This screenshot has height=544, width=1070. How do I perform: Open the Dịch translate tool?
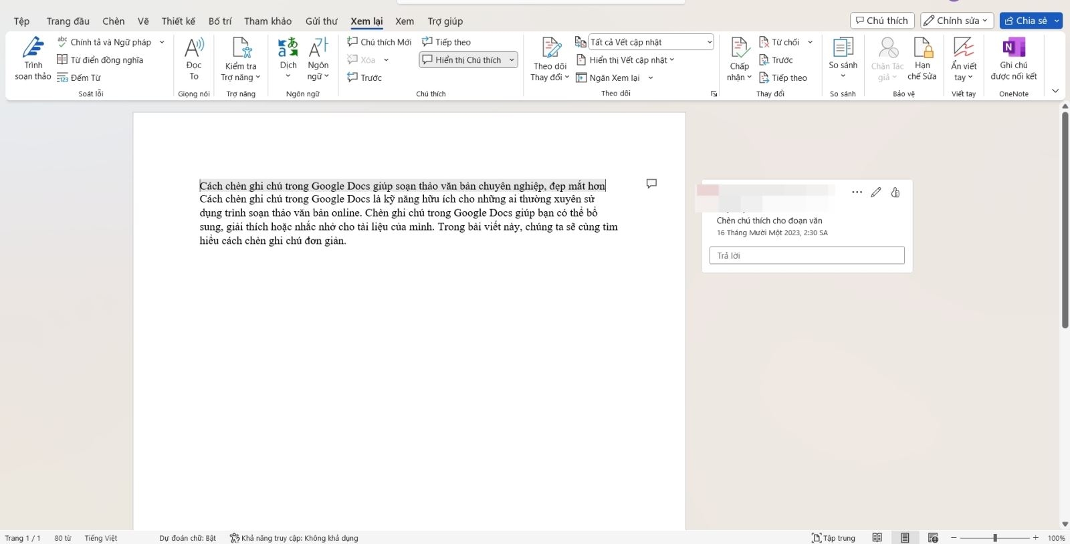tap(288, 59)
